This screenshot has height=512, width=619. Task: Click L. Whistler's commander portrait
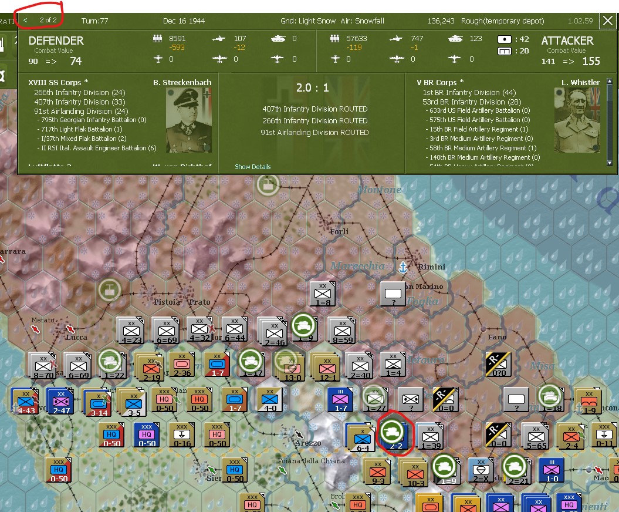click(577, 120)
